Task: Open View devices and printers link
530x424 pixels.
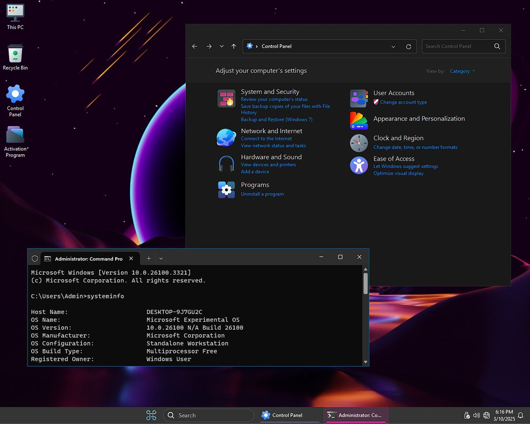Action: 268,164
